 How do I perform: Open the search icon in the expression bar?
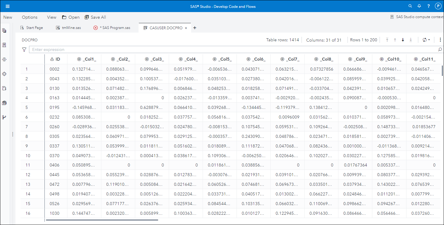[x=440, y=49]
